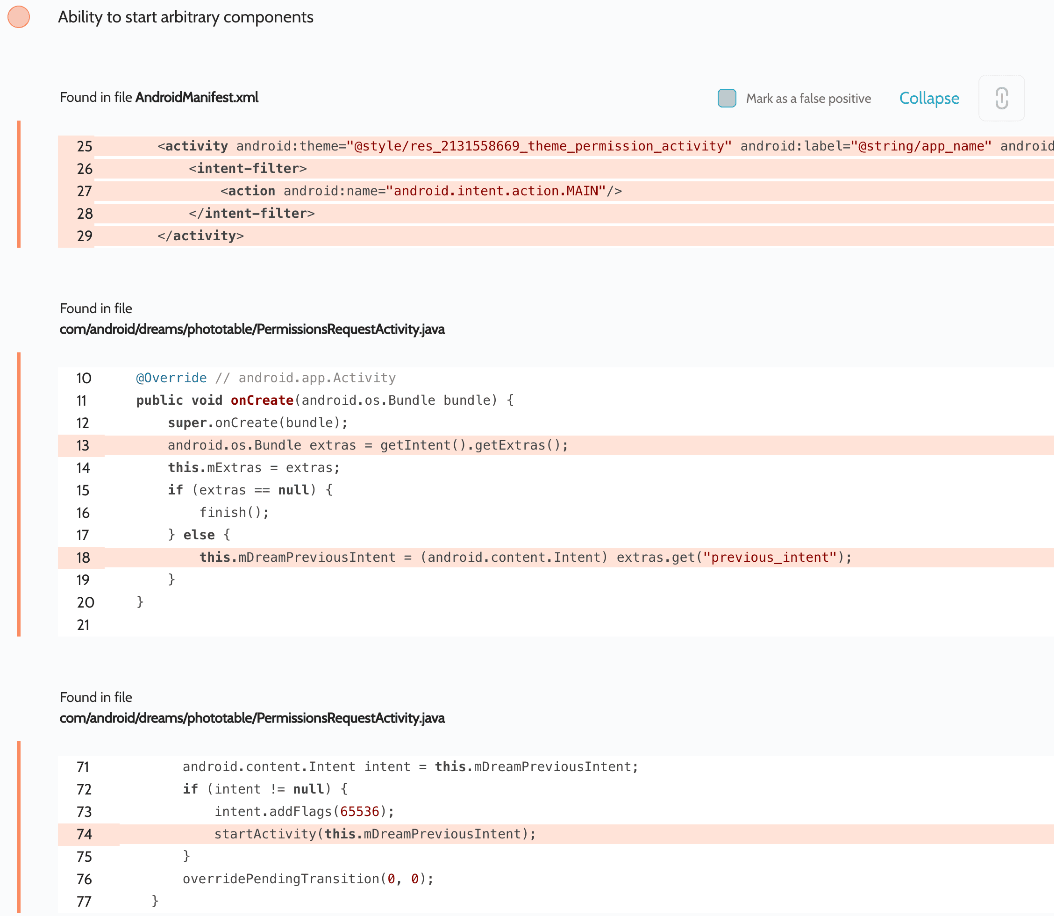The width and height of the screenshot is (1056, 916).
Task: Click the overridePendingTransition line 76
Action: pyautogui.click(x=308, y=879)
